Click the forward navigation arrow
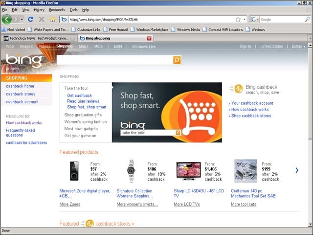 16,20
